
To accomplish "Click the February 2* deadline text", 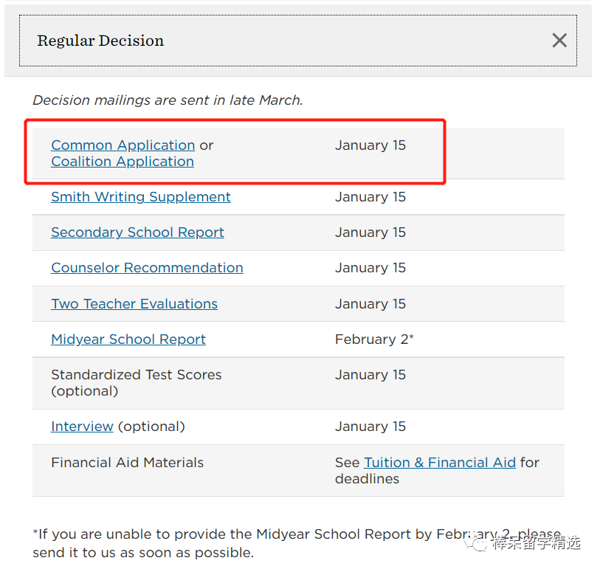I will pyautogui.click(x=374, y=339).
